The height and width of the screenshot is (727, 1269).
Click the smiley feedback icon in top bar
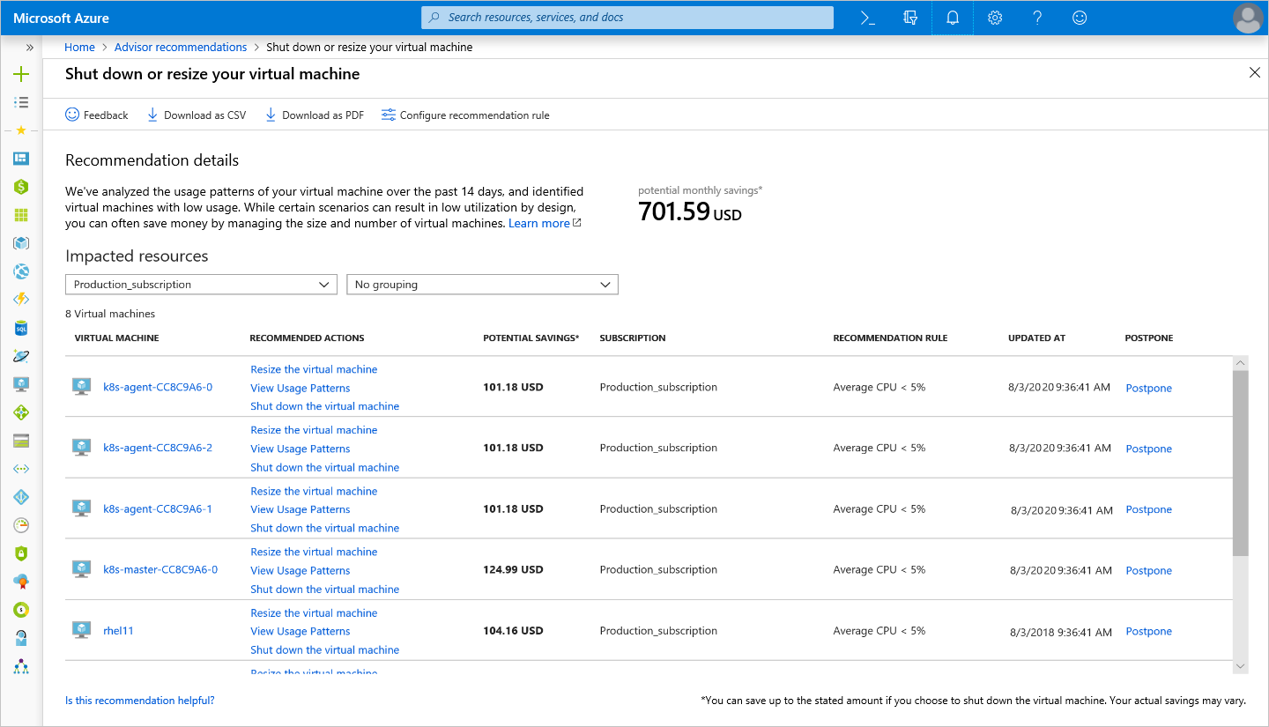(x=1080, y=18)
